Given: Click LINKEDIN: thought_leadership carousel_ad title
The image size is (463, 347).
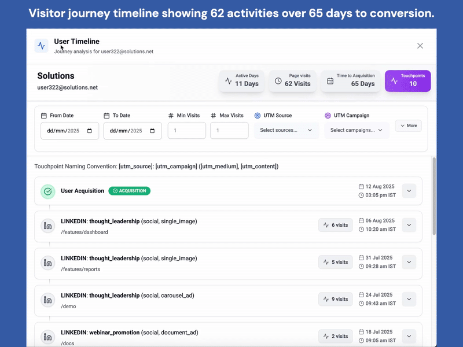Looking at the screenshot, I should [x=127, y=296].
